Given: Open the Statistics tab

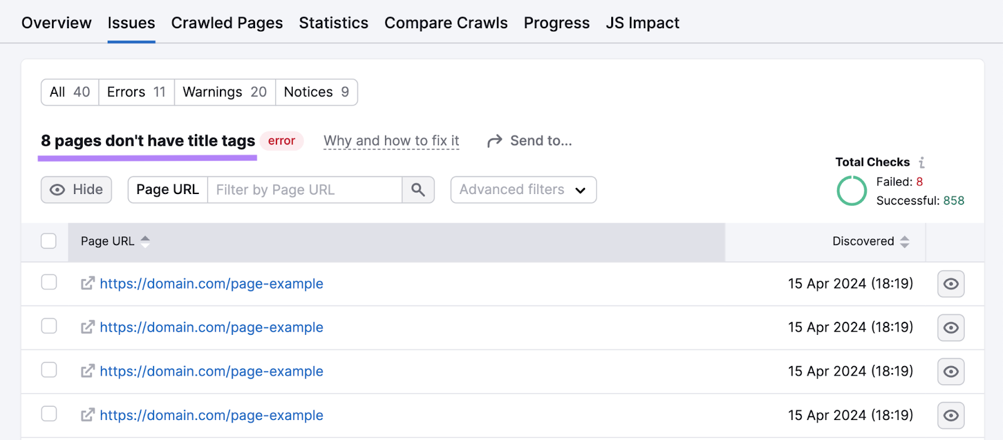Looking at the screenshot, I should 333,23.
